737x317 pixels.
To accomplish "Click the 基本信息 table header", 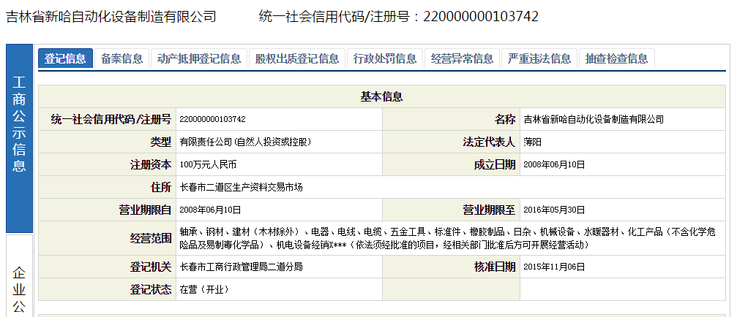I will [x=381, y=96].
